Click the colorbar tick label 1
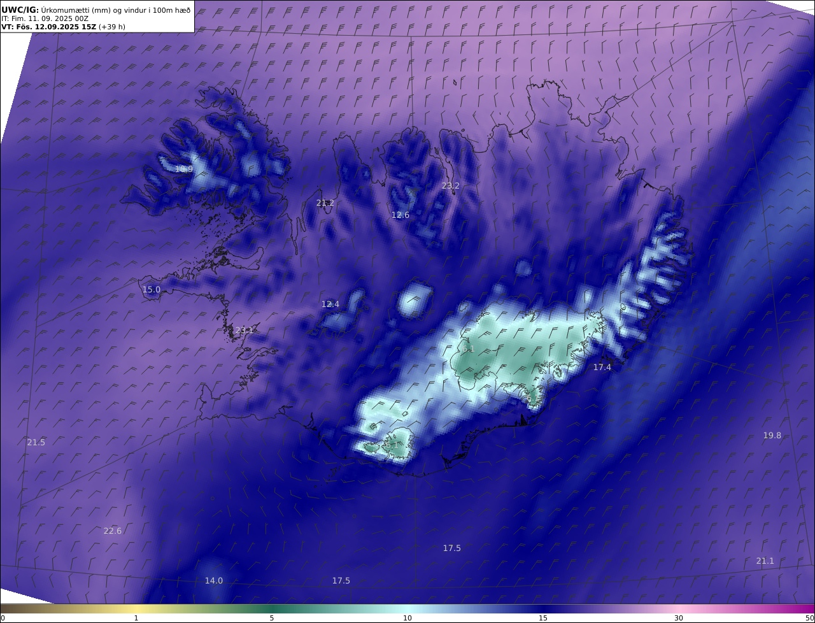This screenshot has width=815, height=623. click(x=136, y=619)
